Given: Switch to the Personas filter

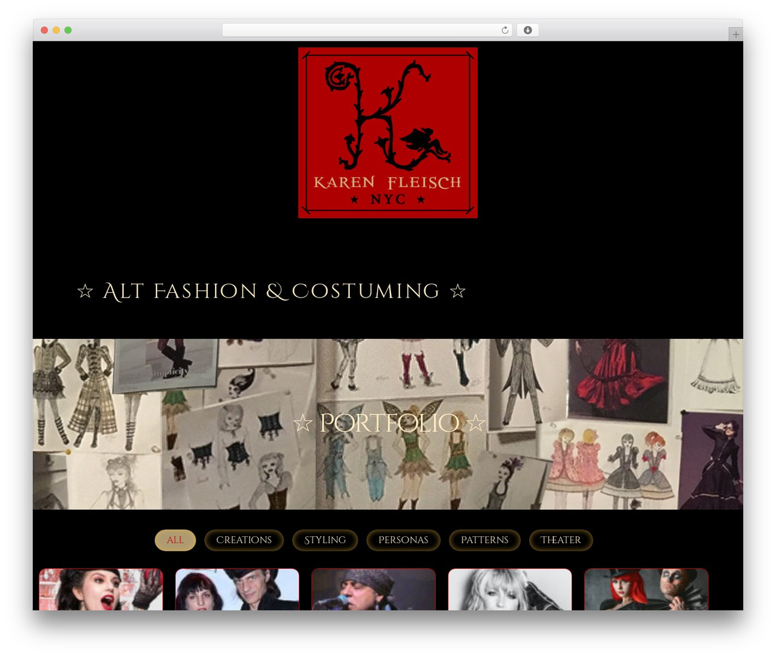Looking at the screenshot, I should pyautogui.click(x=403, y=540).
